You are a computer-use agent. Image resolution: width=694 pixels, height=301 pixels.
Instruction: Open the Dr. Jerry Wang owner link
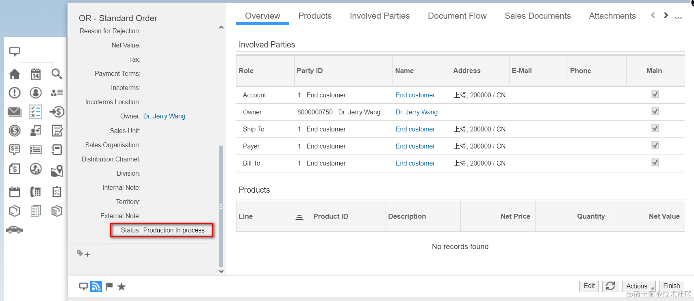click(x=164, y=116)
